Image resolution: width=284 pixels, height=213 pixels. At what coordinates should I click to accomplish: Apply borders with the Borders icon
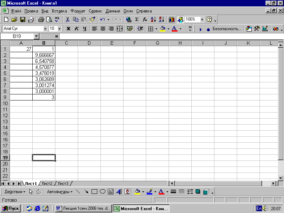coord(151,29)
